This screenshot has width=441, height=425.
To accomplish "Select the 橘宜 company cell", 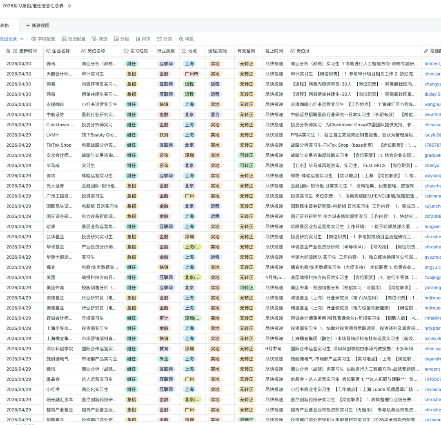I will pyautogui.click(x=61, y=267).
